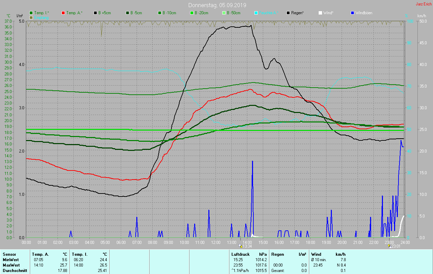Viewport: 433px width, 274px height.
Task: Click the km/h unit label above the right axis
Action: point(422,16)
